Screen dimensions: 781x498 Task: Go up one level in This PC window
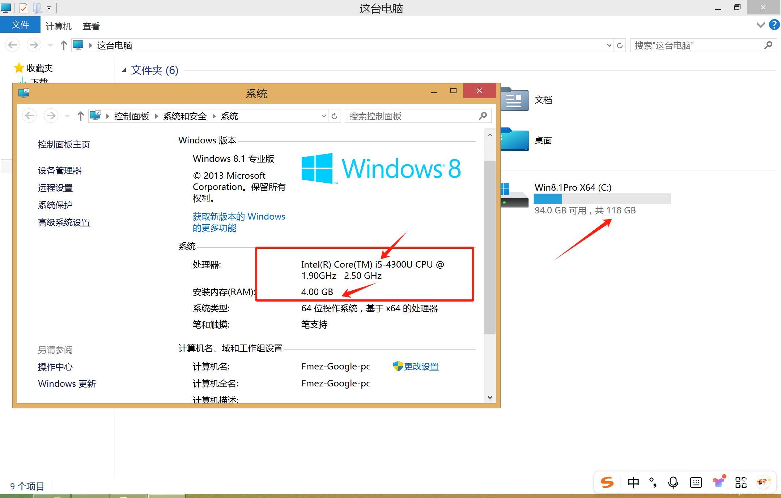(x=64, y=45)
